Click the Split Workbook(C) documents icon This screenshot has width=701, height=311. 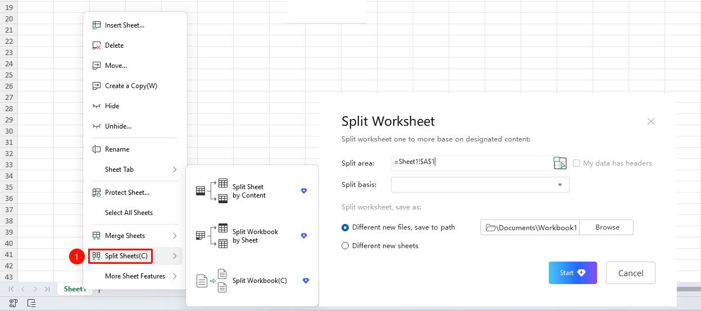pyautogui.click(x=212, y=281)
